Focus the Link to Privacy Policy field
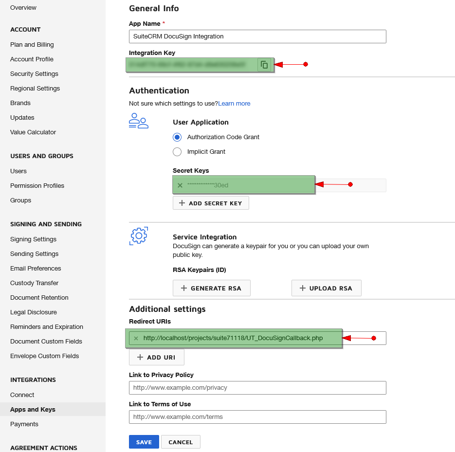455x452 pixels. tap(257, 388)
